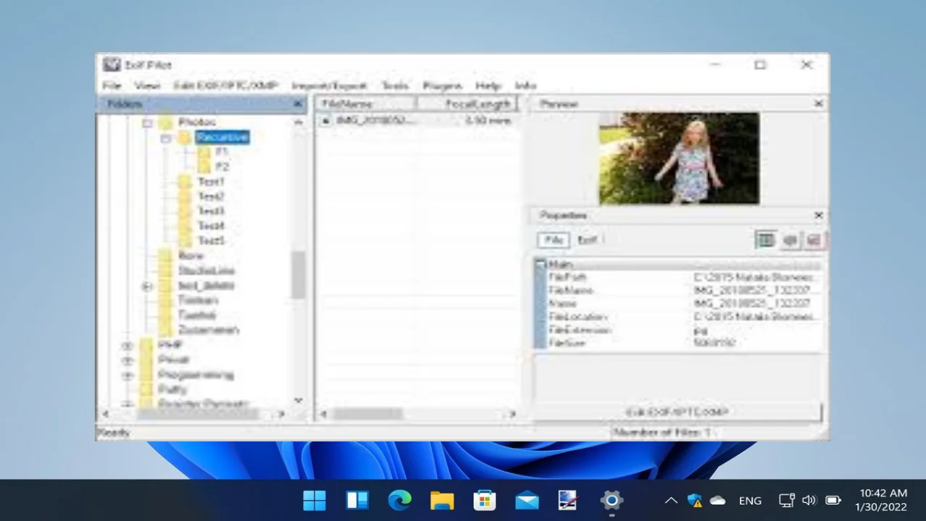Click the Edit EXIF/IPTC/XMP button at the bottom

tap(677, 412)
